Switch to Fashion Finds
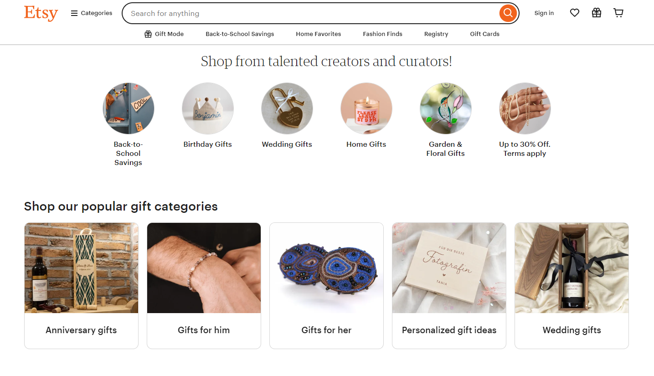The image size is (654, 376). (x=382, y=34)
